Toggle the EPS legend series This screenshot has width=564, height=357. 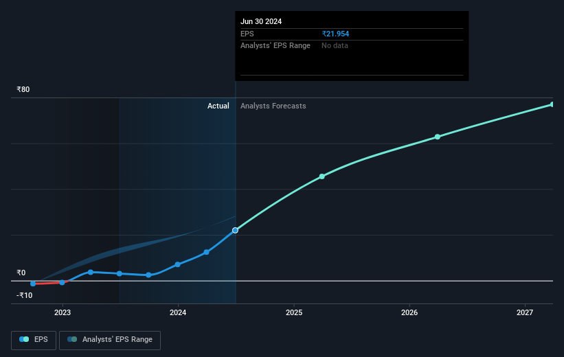[x=34, y=340]
